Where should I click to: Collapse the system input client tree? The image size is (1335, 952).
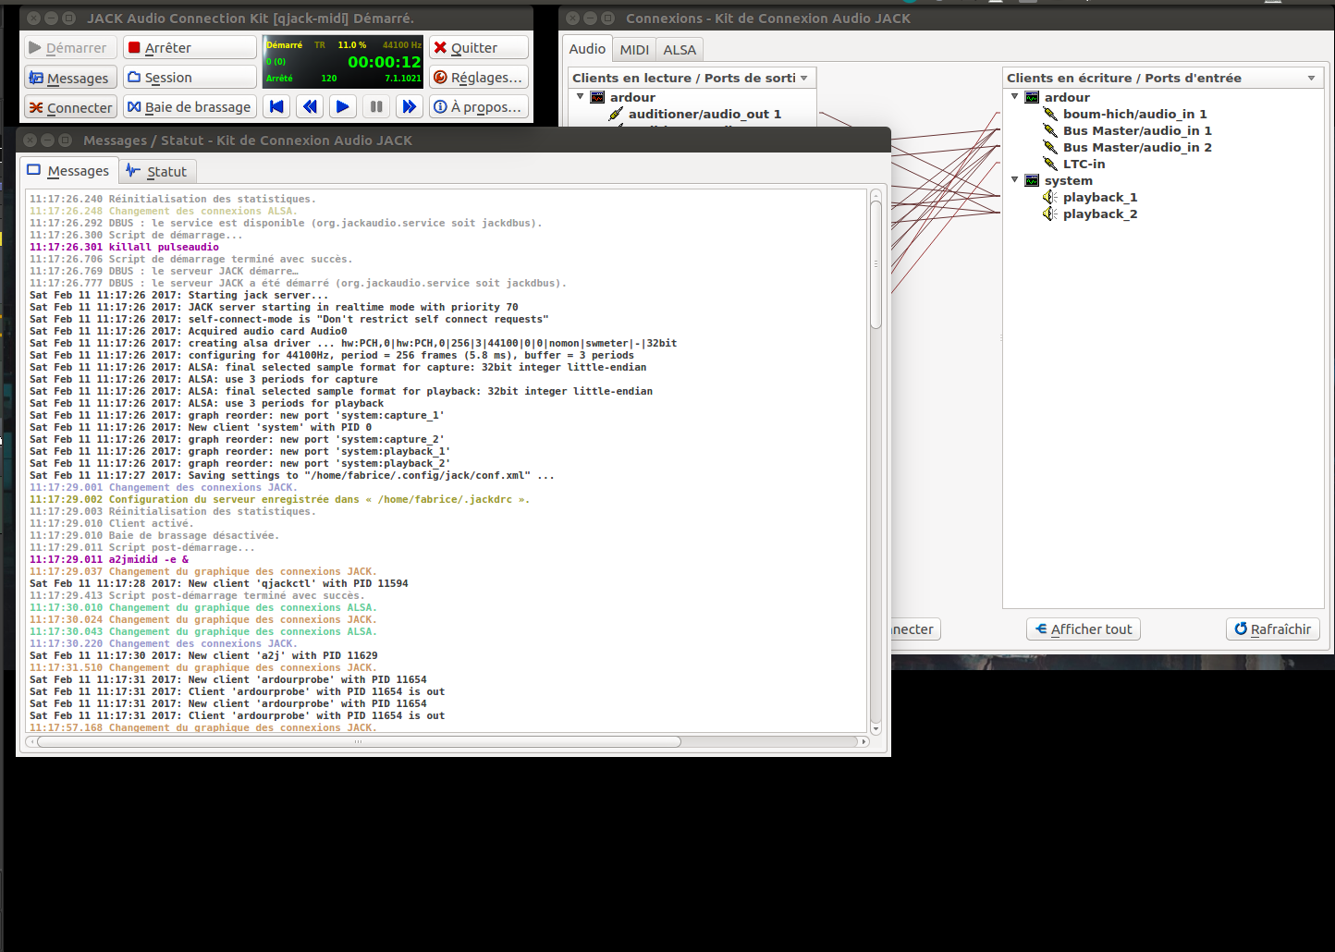point(1015,180)
